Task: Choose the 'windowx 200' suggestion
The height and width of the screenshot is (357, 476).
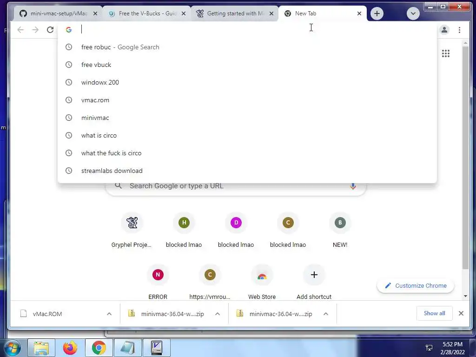Action: point(247,82)
